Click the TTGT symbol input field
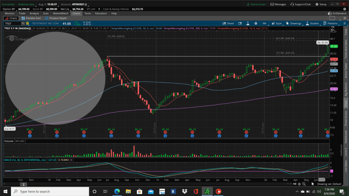The width and height of the screenshot is (349, 196). coord(12,23)
